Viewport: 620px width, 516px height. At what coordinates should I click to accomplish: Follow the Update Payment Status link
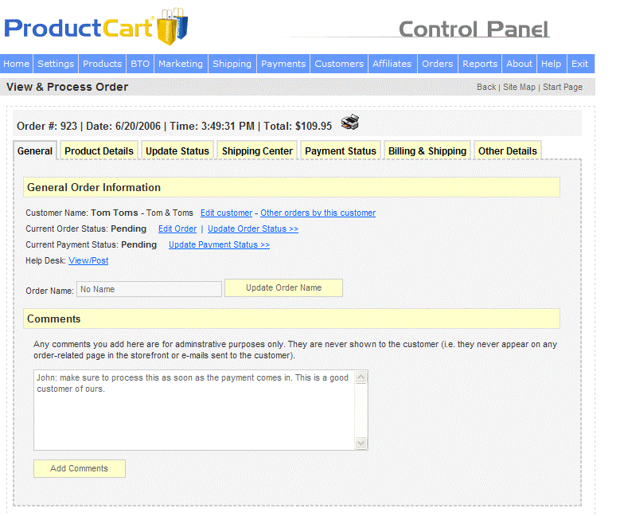[x=219, y=244]
